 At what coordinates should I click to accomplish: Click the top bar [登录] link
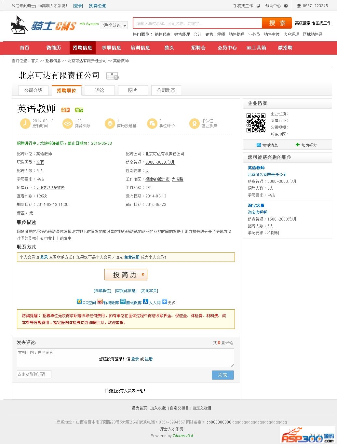tap(78, 6)
